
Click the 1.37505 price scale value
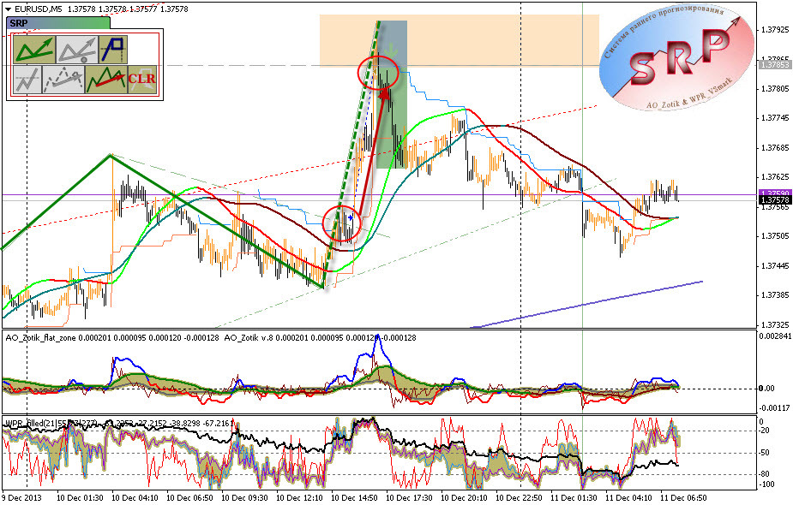click(x=775, y=236)
